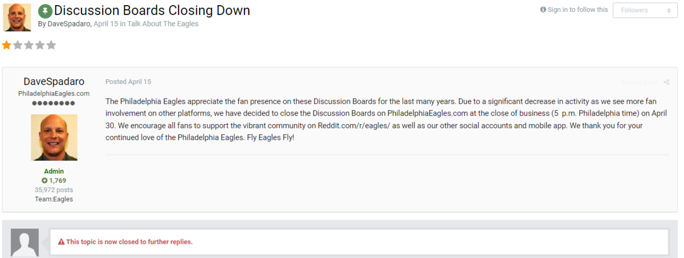
Task: Open the followers count showing 0
Action: (668, 10)
